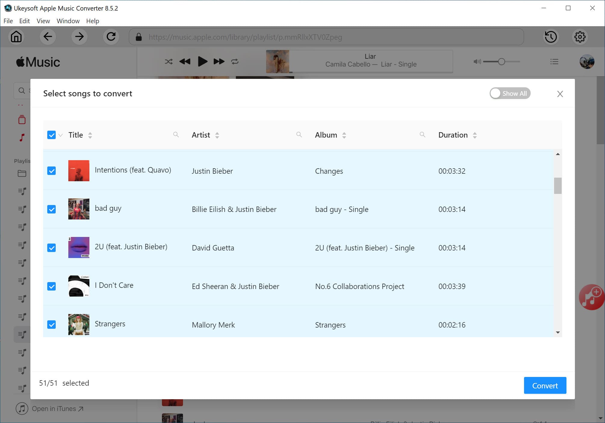Image resolution: width=605 pixels, height=423 pixels.
Task: Open the Edit menu
Action: click(24, 21)
